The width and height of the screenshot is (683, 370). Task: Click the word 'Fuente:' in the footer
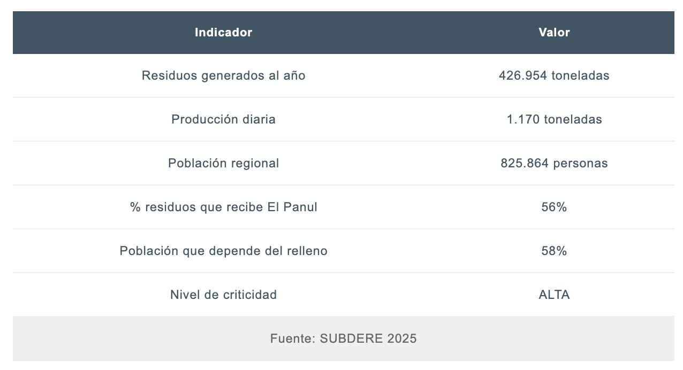click(x=292, y=338)
